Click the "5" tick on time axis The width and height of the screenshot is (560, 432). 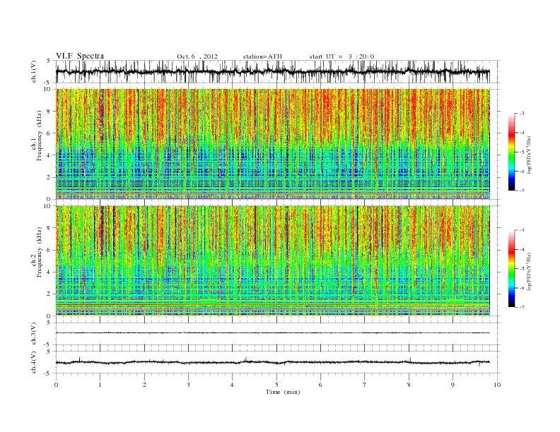click(x=276, y=385)
